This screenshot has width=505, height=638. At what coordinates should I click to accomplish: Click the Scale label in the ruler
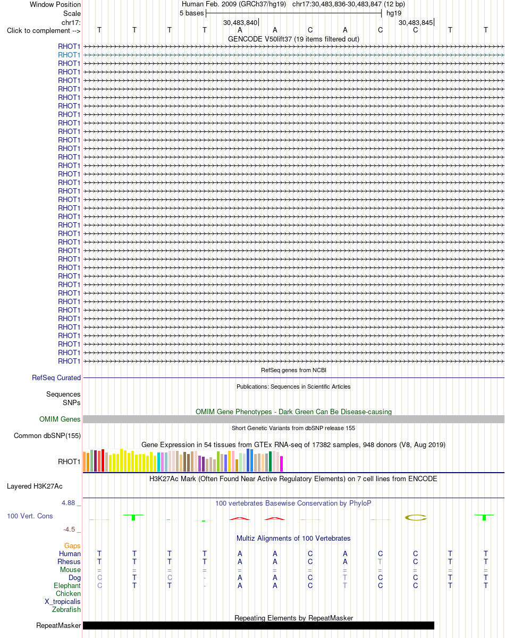[72, 13]
